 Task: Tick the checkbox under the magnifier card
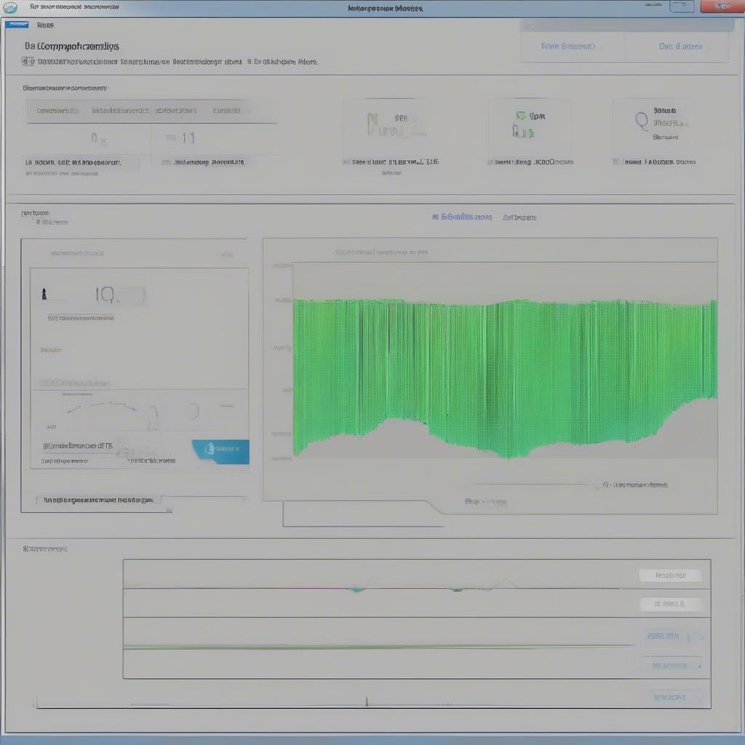[617, 162]
